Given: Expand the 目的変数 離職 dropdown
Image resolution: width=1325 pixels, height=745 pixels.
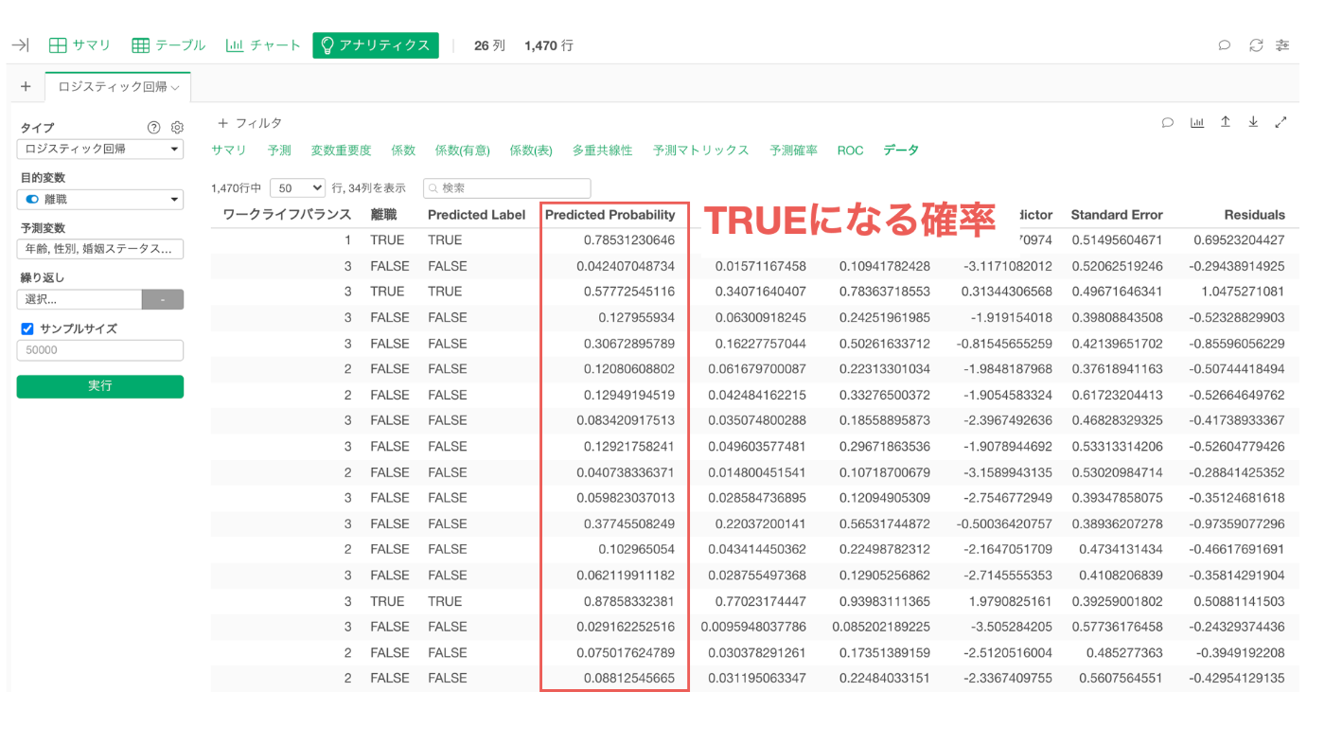Looking at the screenshot, I should (x=100, y=200).
